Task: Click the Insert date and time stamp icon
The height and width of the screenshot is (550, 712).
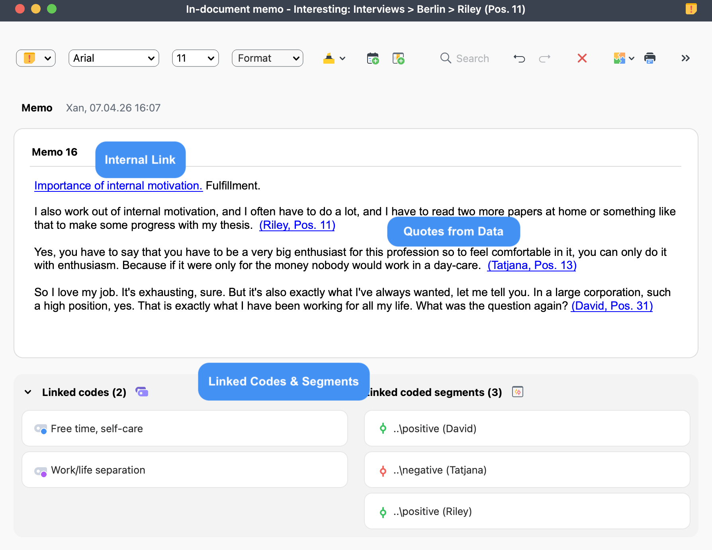Action: (372, 58)
